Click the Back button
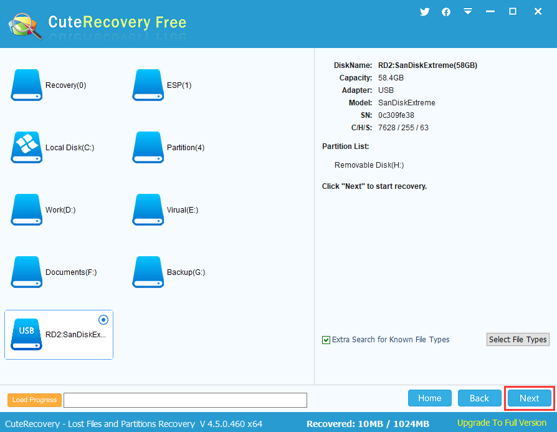The height and width of the screenshot is (432, 557). [479, 398]
